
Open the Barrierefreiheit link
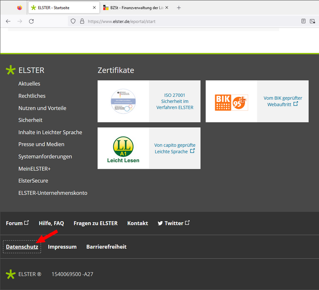(106, 247)
